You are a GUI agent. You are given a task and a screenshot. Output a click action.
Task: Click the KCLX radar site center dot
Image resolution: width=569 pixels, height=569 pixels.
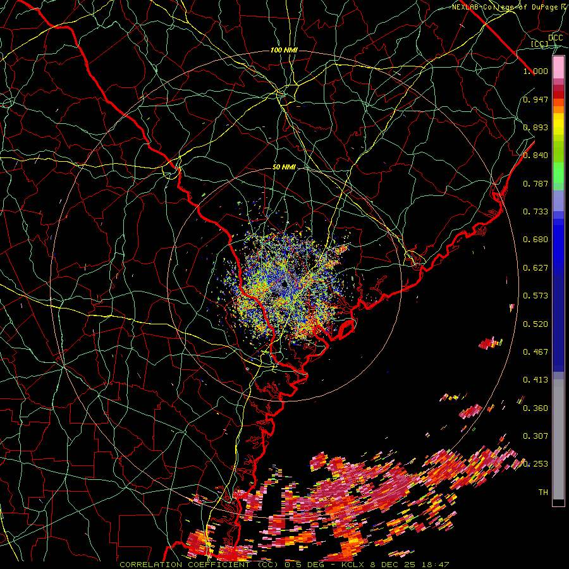pyautogui.click(x=284, y=284)
